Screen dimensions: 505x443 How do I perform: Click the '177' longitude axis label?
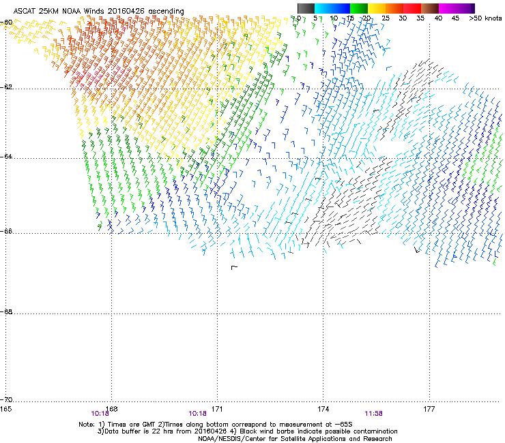tap(429, 409)
